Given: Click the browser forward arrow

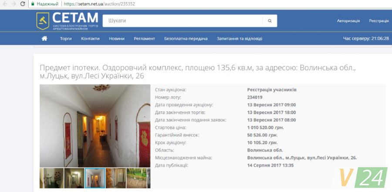Looking at the screenshot, I should pyautogui.click(x=13, y=3).
